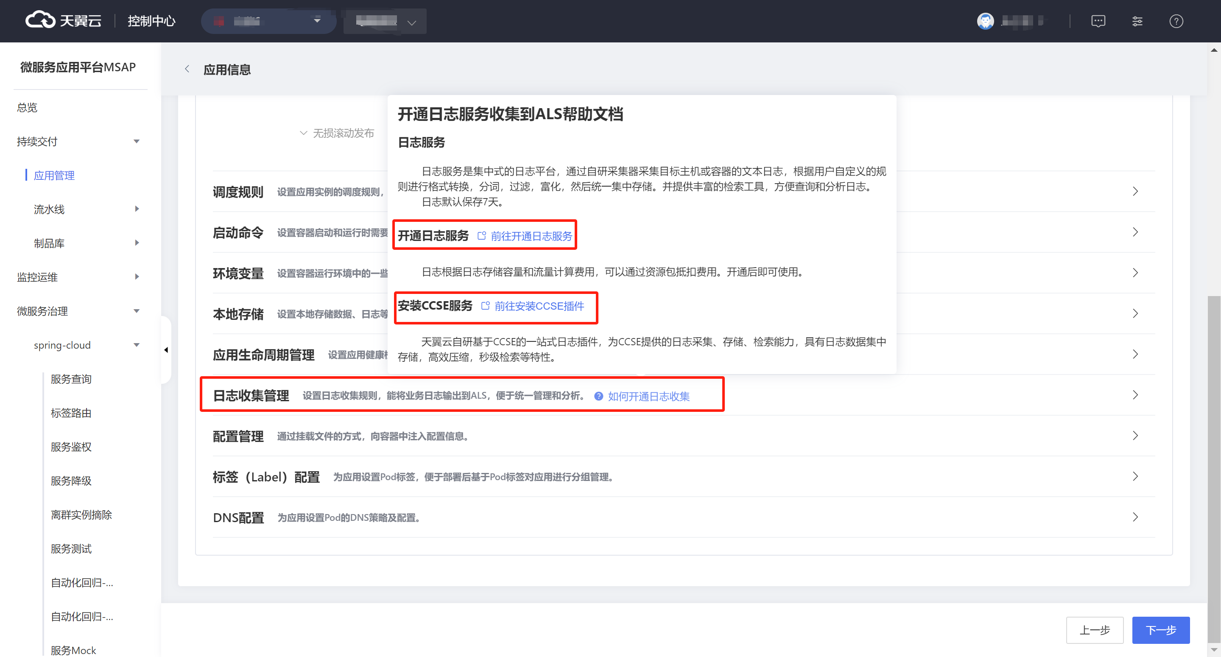Screen dimensions: 1221x657
Task: Collapse the sidebar with the side handle
Action: (x=166, y=350)
